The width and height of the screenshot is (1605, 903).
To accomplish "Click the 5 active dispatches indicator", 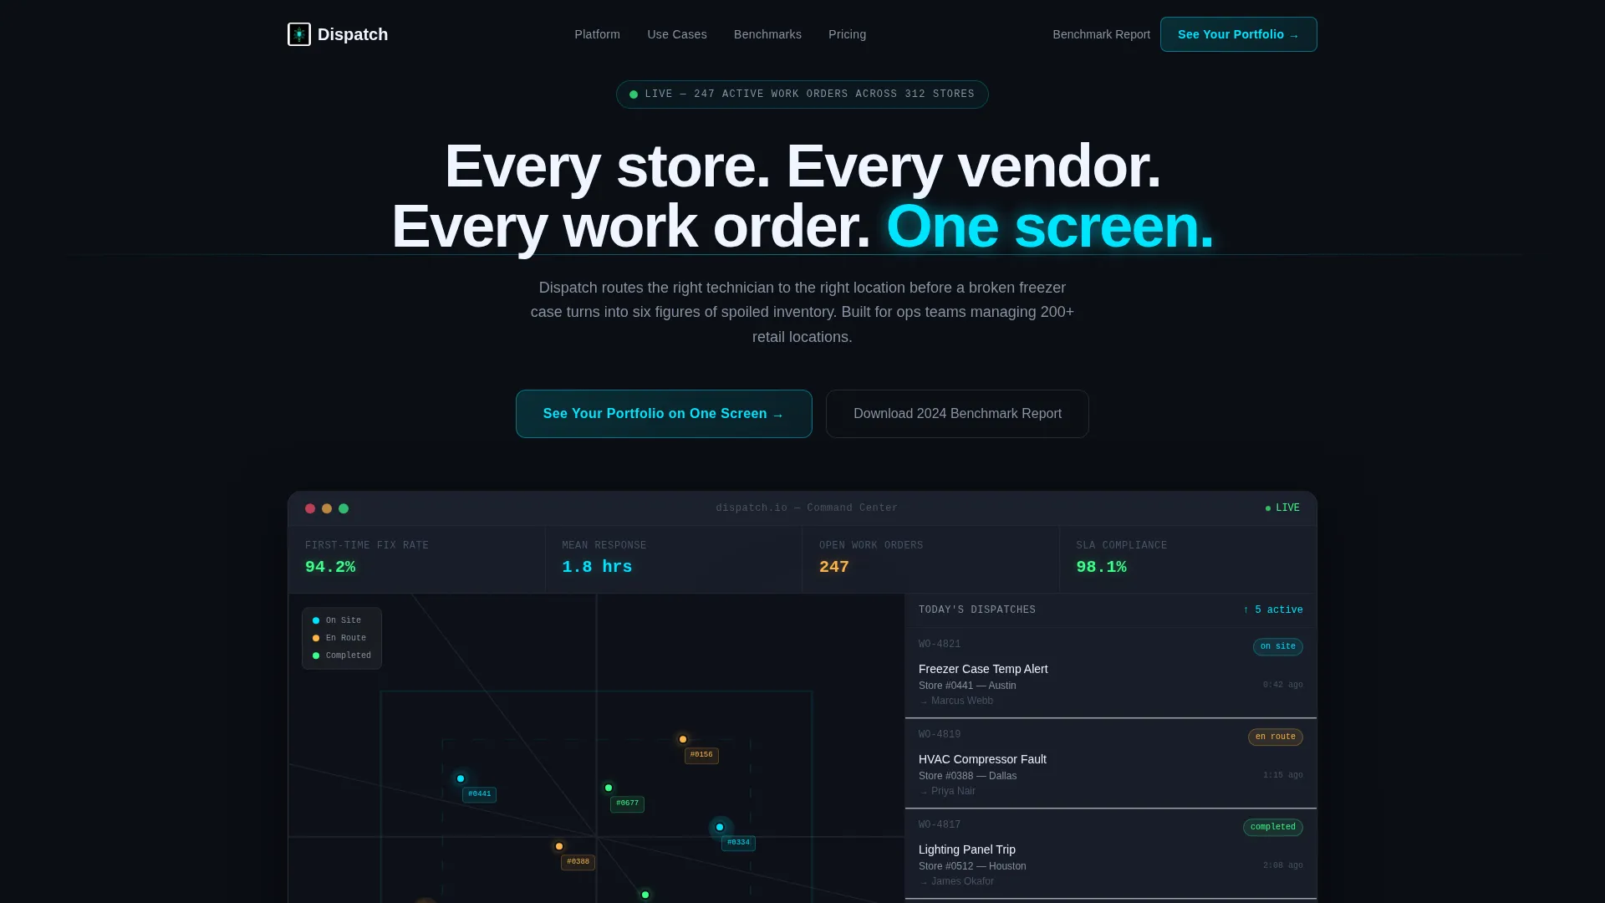I will tap(1272, 610).
